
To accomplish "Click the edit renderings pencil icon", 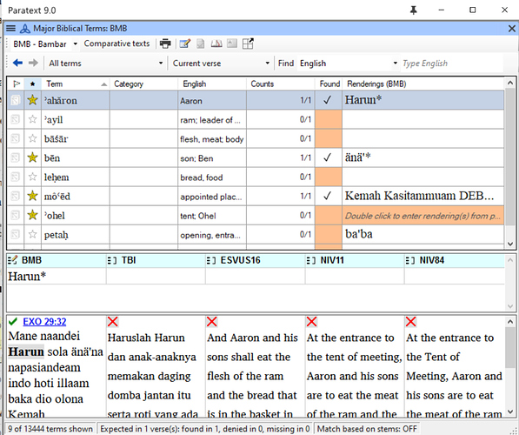I will tap(184, 43).
